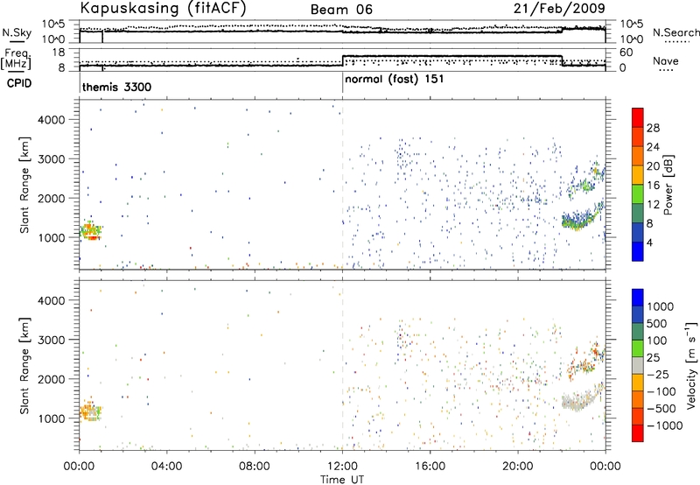Click the Slant Range [km] label of the power panel
The image size is (700, 485).
coord(24,185)
